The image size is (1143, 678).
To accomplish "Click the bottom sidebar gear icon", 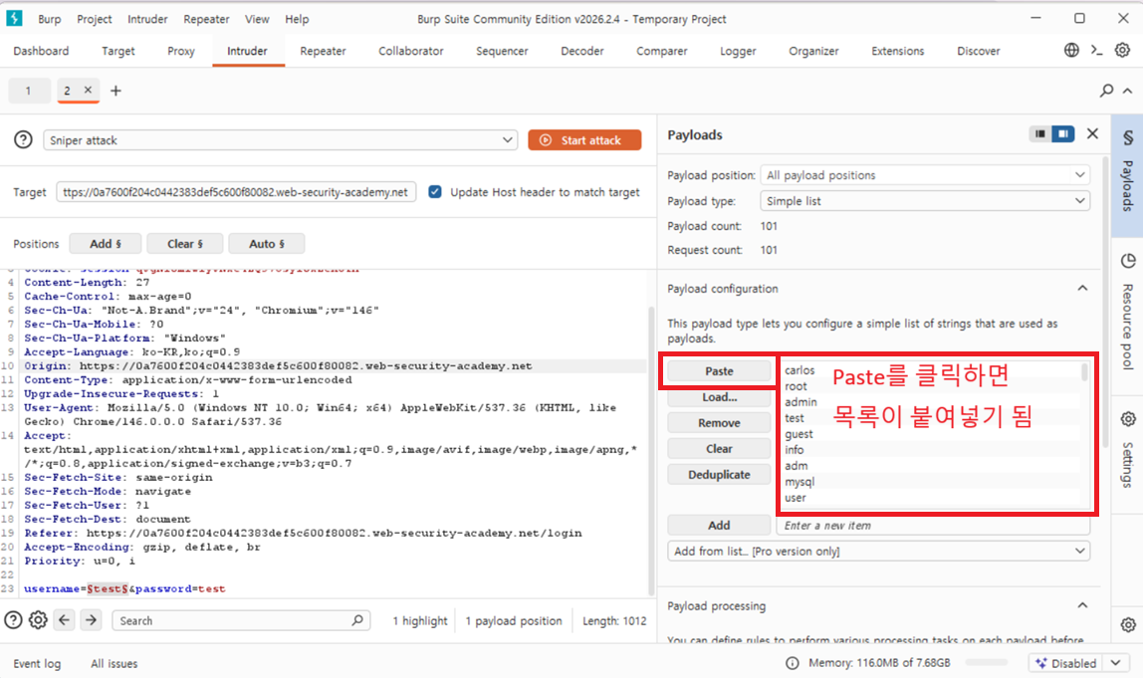I will click(1128, 625).
